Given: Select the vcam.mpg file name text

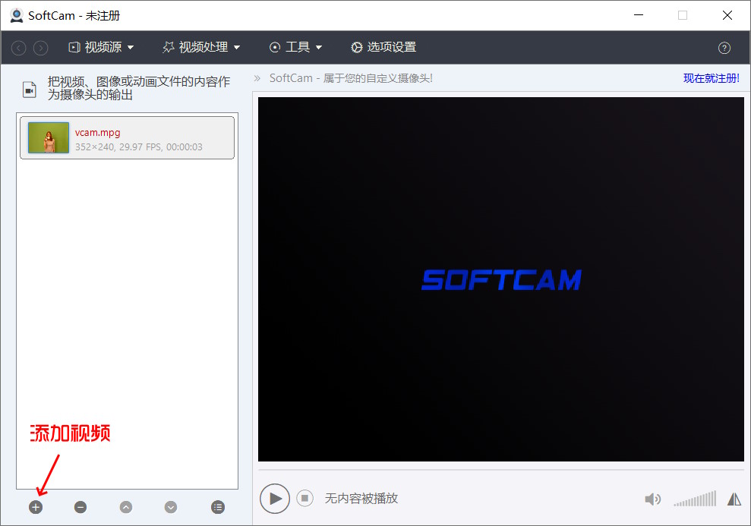Looking at the screenshot, I should (98, 133).
